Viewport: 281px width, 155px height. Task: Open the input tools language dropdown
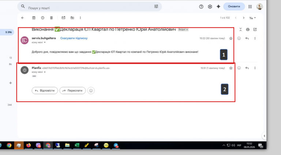tap(252, 18)
